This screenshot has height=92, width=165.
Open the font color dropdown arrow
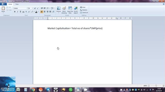coord(38,12)
